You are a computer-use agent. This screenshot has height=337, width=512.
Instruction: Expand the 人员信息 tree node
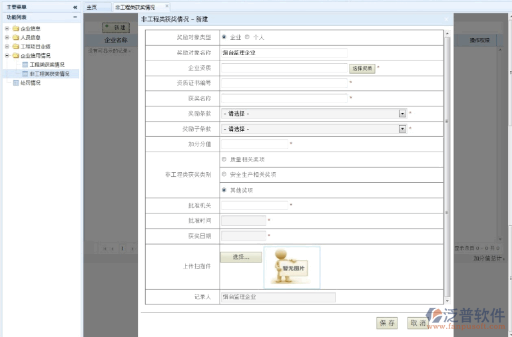7,38
